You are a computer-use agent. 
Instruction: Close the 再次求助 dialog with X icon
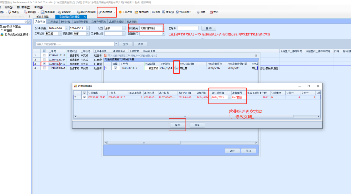(256, 56)
